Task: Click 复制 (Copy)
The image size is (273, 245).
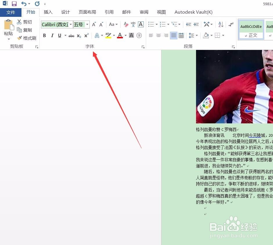Action: tap(24, 30)
